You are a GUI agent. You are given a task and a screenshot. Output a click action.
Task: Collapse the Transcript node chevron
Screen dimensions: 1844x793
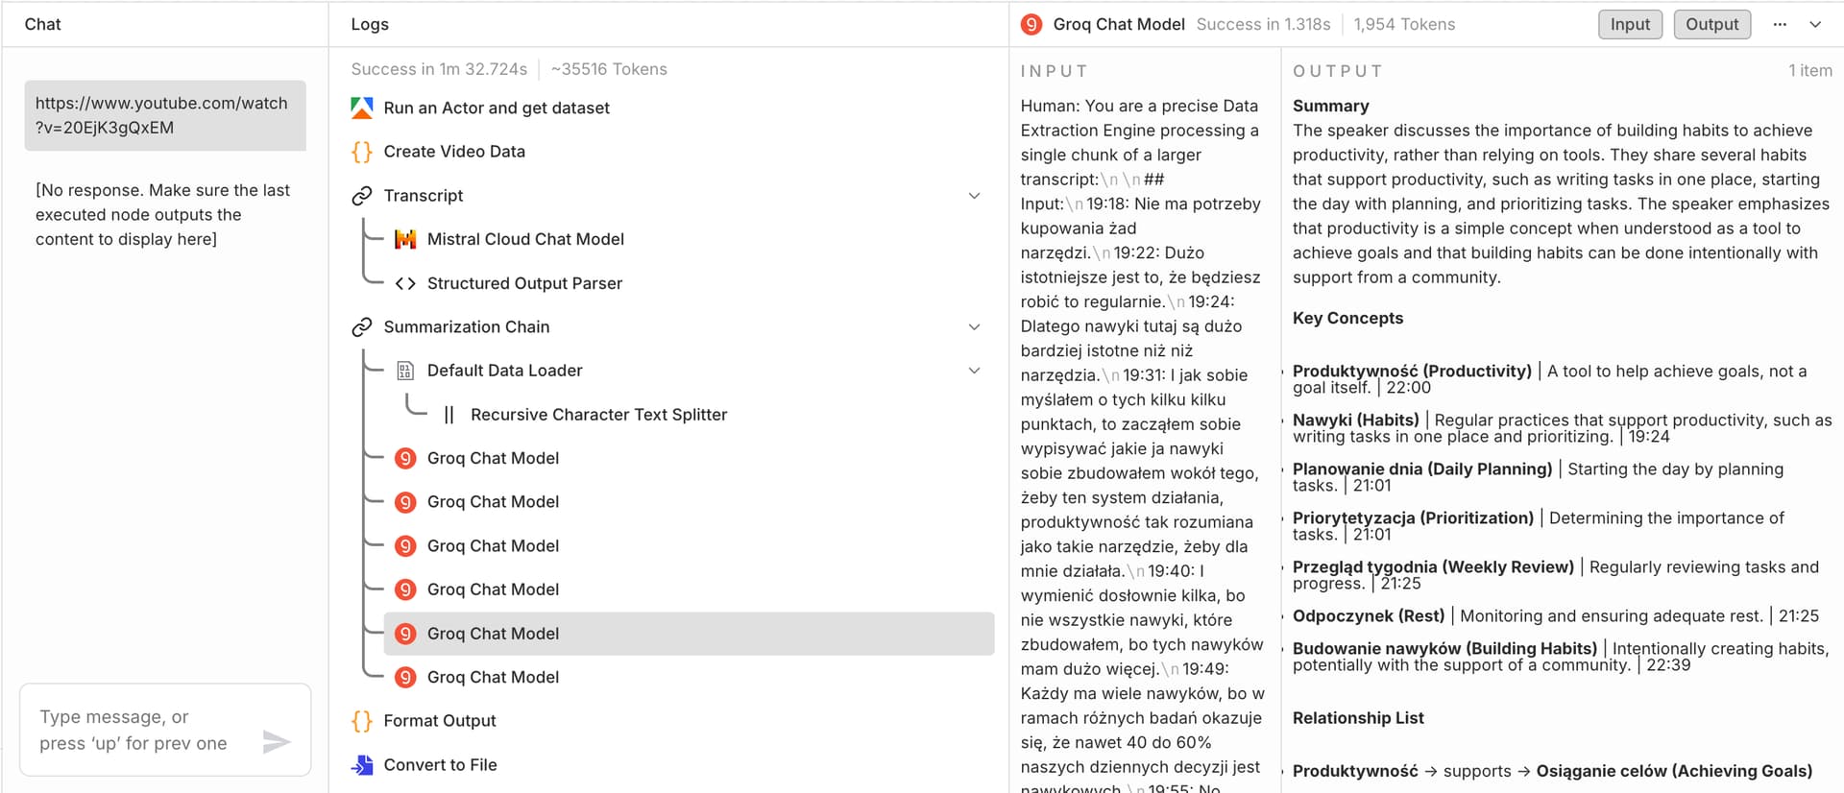pos(974,196)
